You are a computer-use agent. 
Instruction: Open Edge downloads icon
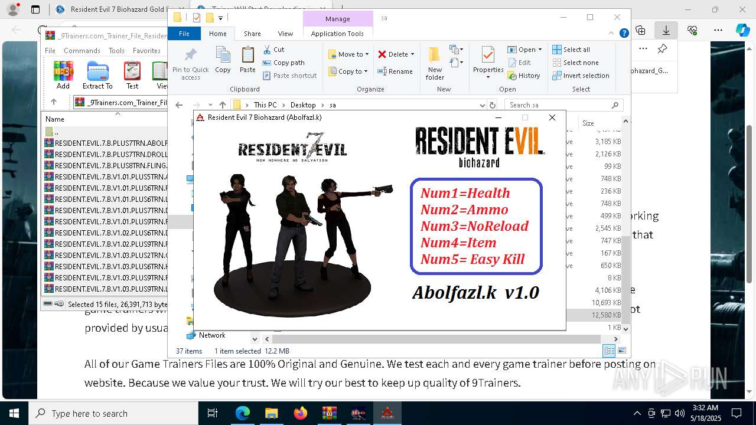pyautogui.click(x=666, y=30)
